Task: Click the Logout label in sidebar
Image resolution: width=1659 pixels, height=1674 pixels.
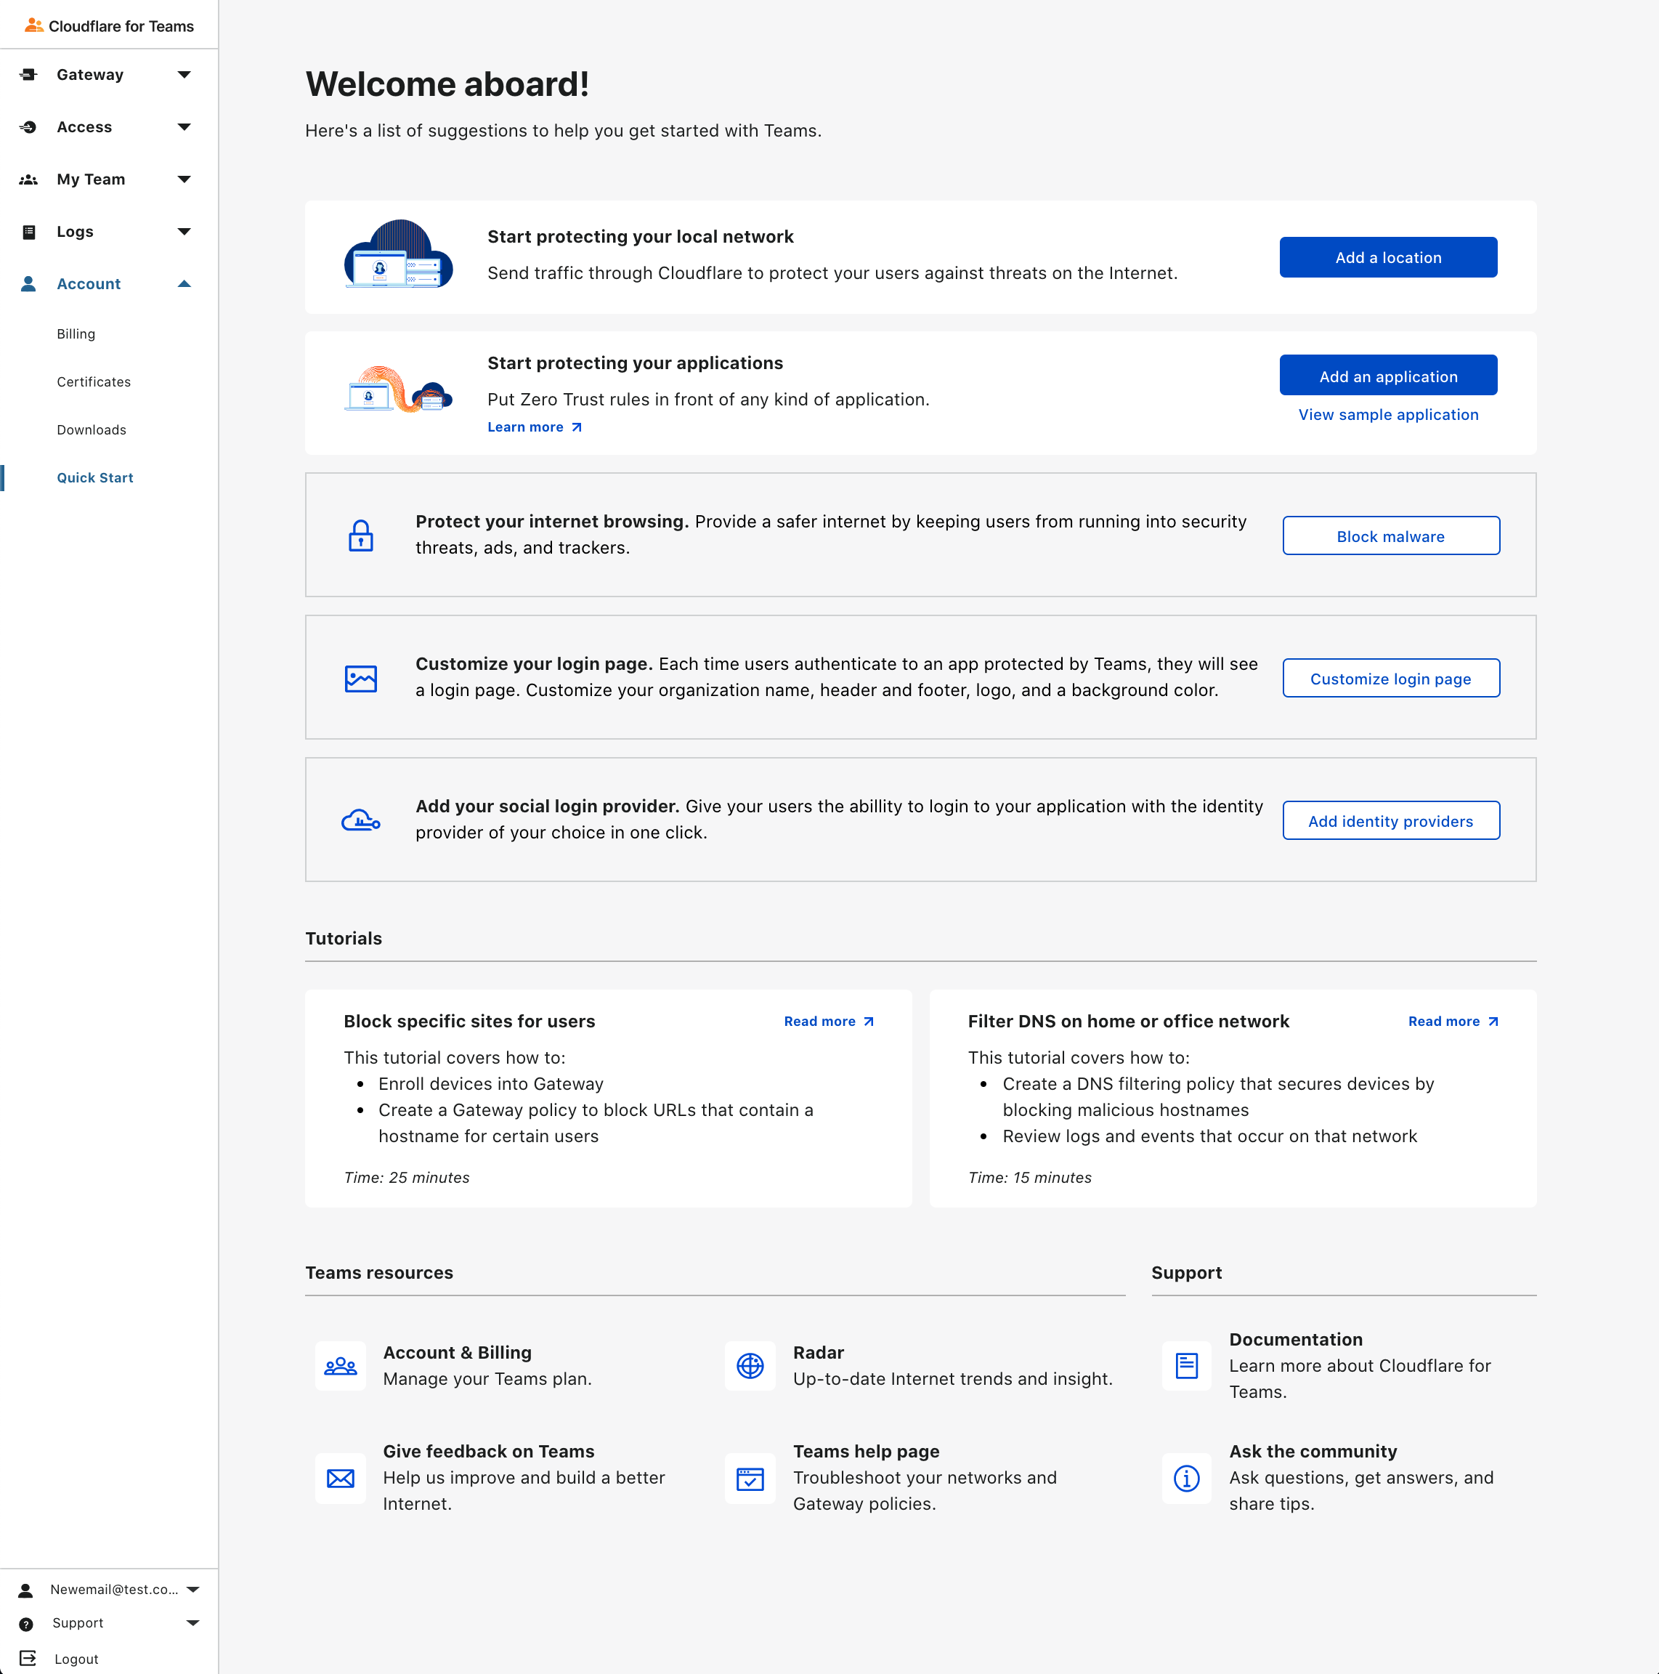Action: (x=76, y=1659)
